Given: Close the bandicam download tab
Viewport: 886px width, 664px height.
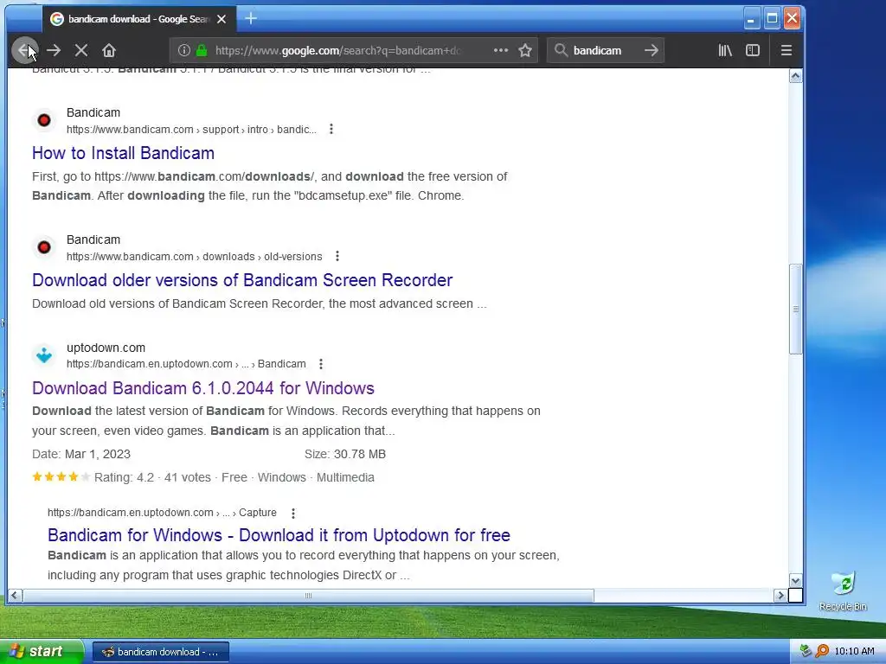Looking at the screenshot, I should coord(221,19).
